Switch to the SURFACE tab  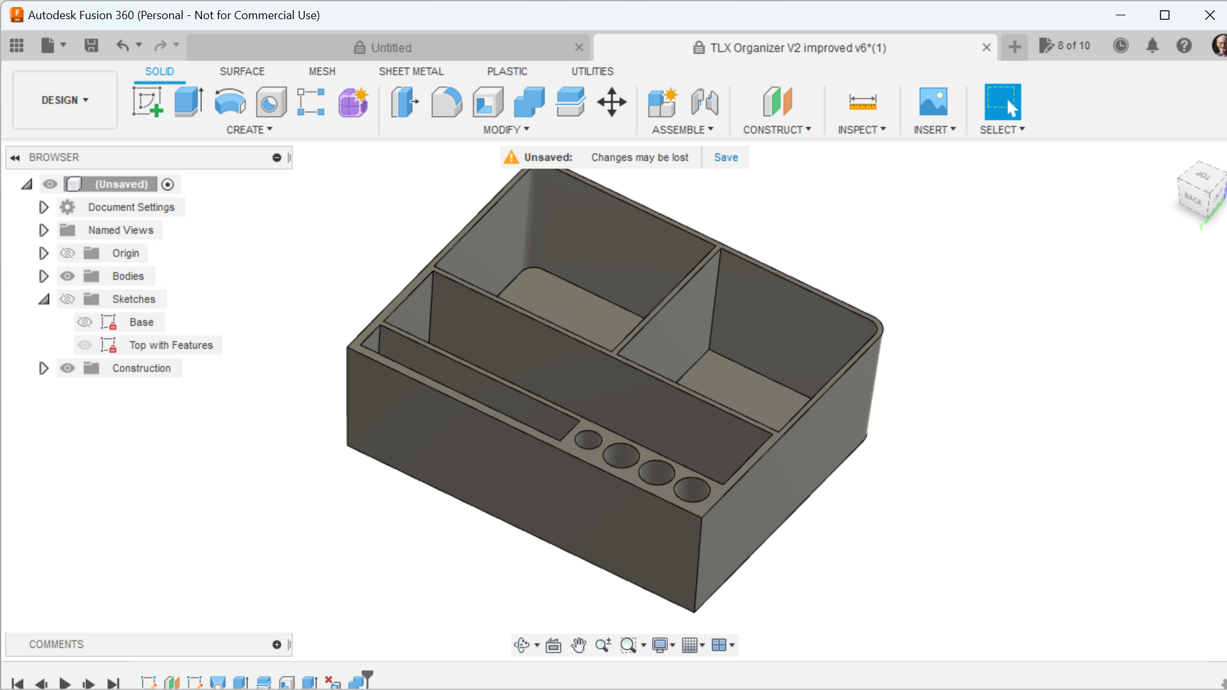[x=242, y=72]
